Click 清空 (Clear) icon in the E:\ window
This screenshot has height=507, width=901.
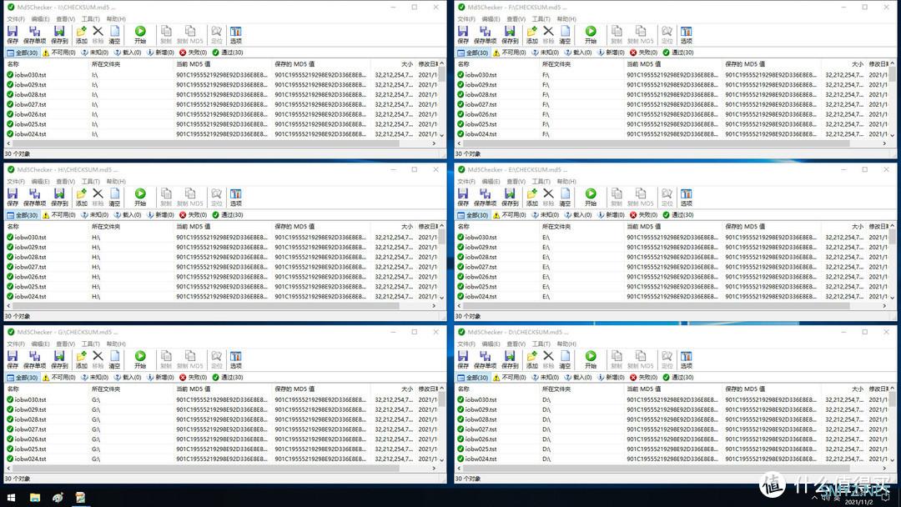[565, 197]
